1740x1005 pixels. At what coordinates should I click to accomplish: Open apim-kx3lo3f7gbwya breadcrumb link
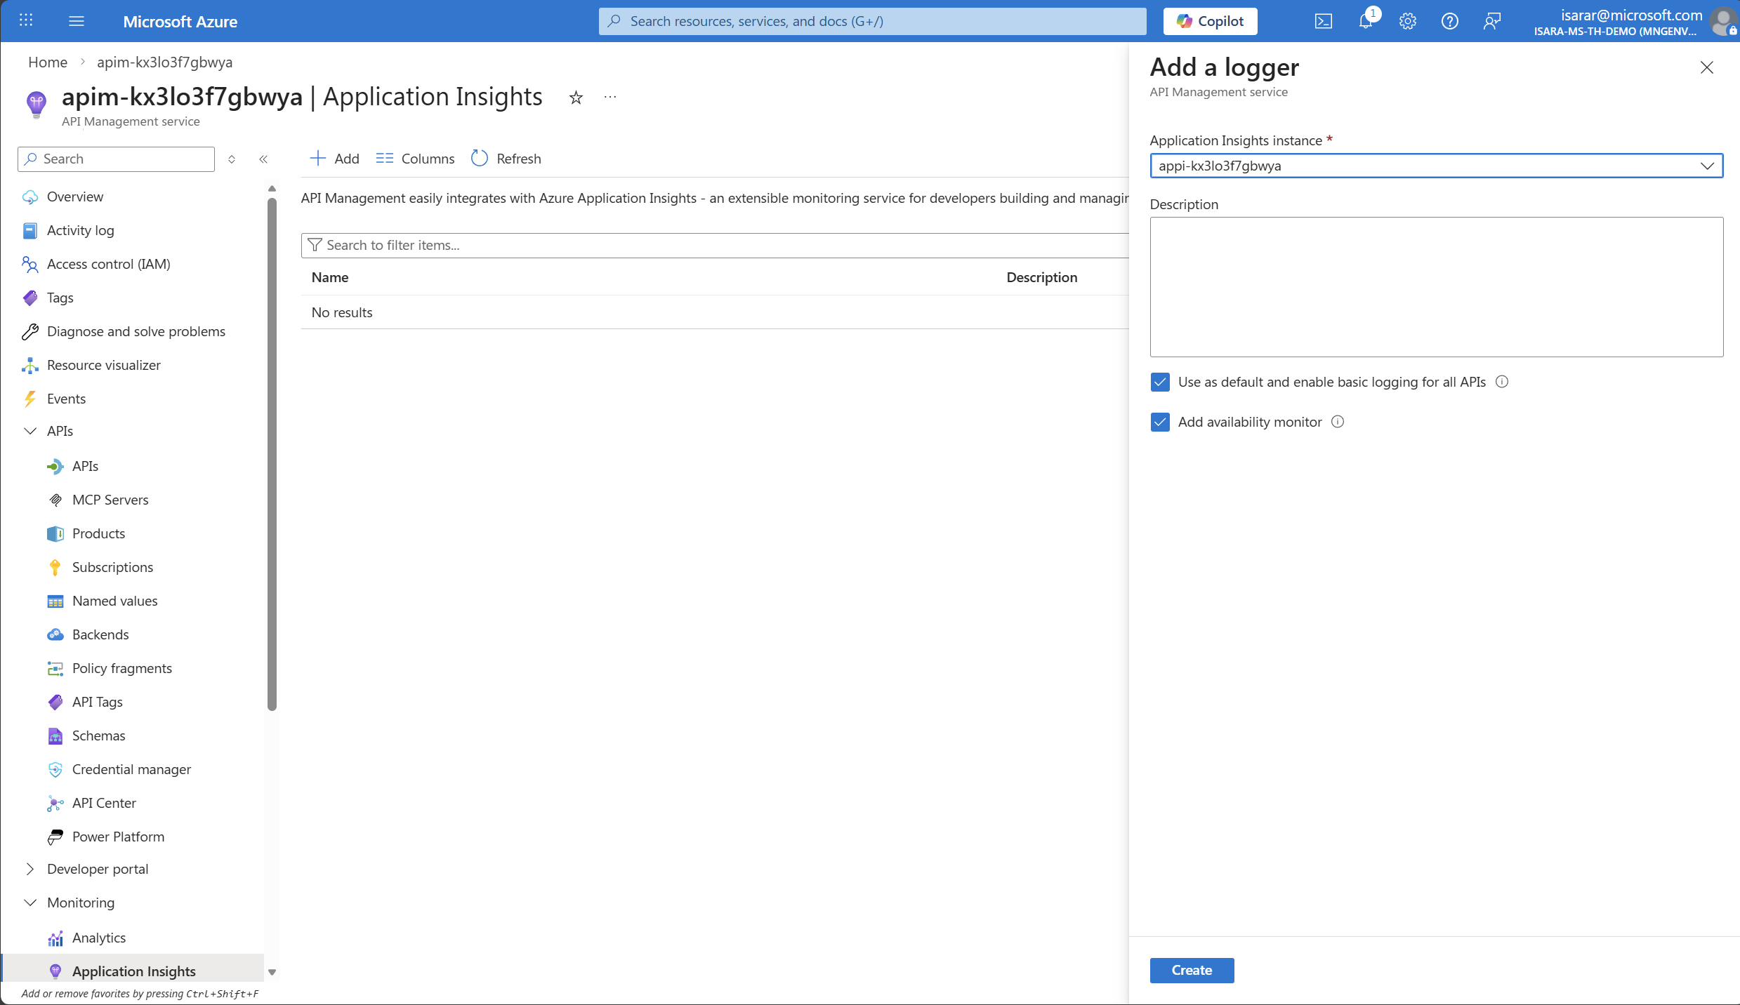[164, 62]
